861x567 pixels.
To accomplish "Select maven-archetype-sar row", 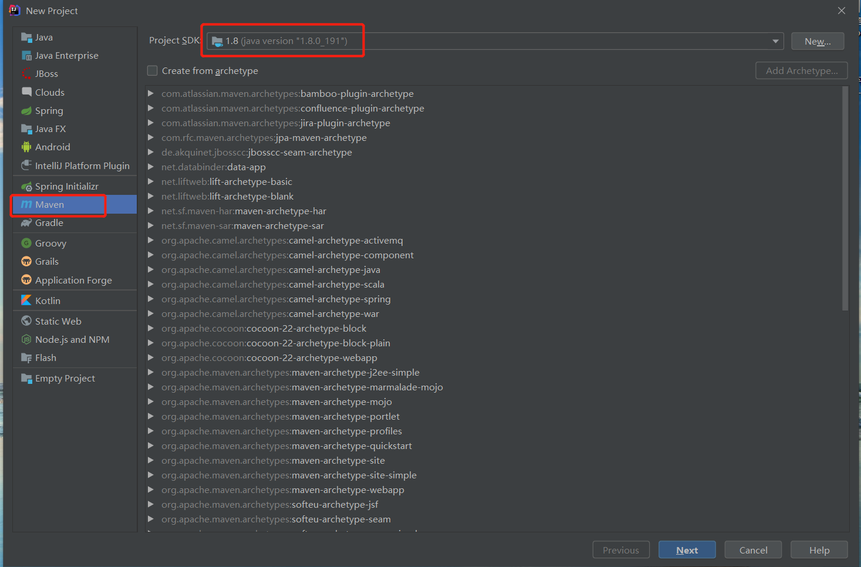I will (494, 225).
